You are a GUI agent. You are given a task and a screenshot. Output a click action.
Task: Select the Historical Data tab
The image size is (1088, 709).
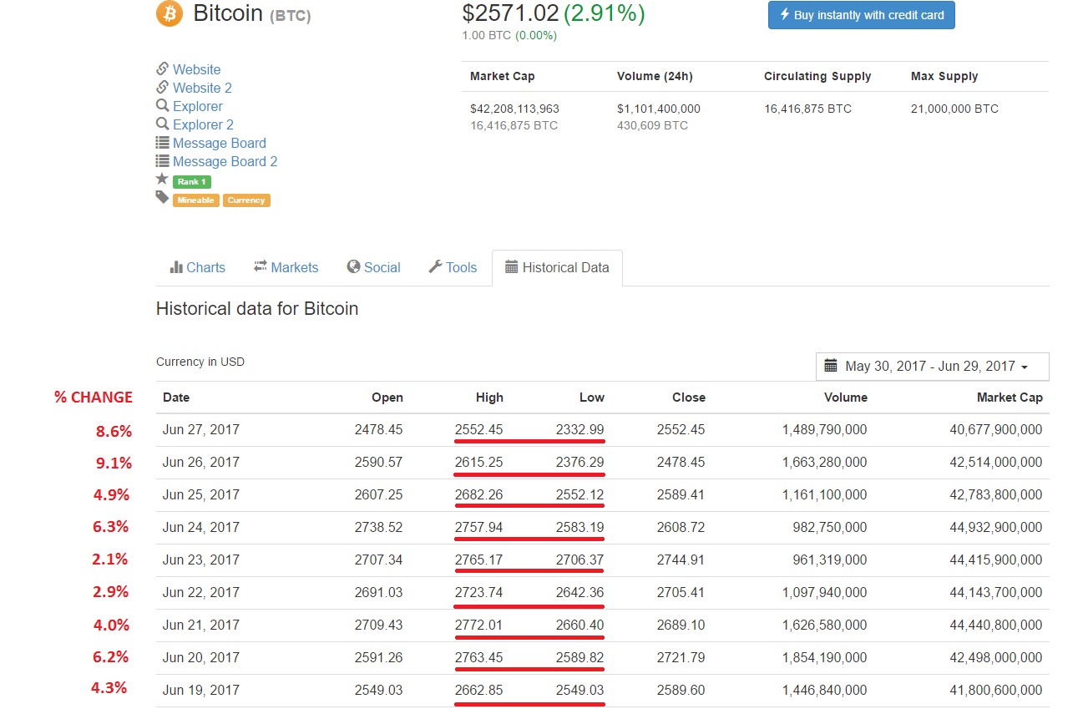coord(557,267)
